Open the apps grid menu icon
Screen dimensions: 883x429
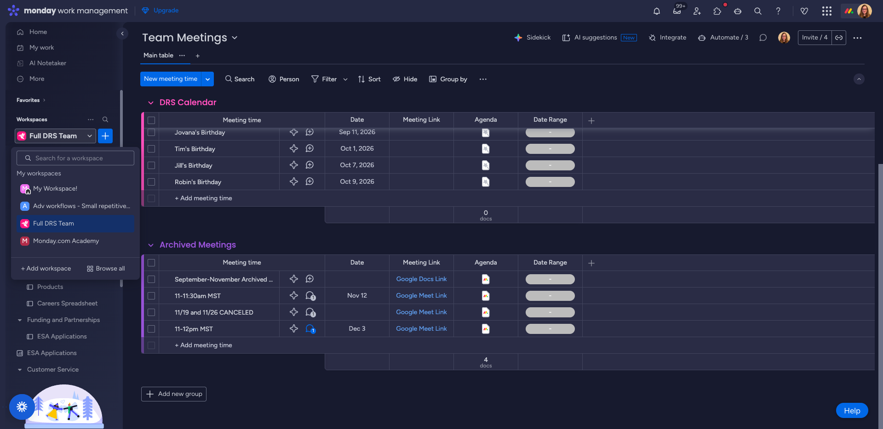click(826, 11)
